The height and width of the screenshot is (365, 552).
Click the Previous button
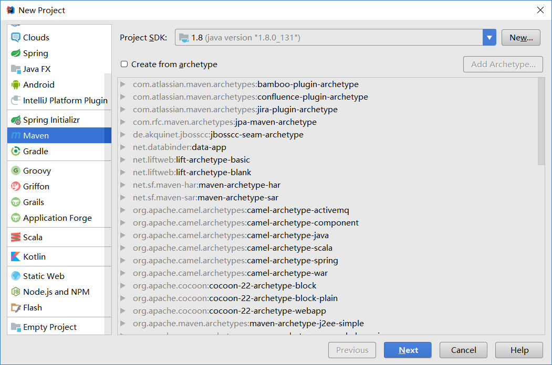point(352,350)
